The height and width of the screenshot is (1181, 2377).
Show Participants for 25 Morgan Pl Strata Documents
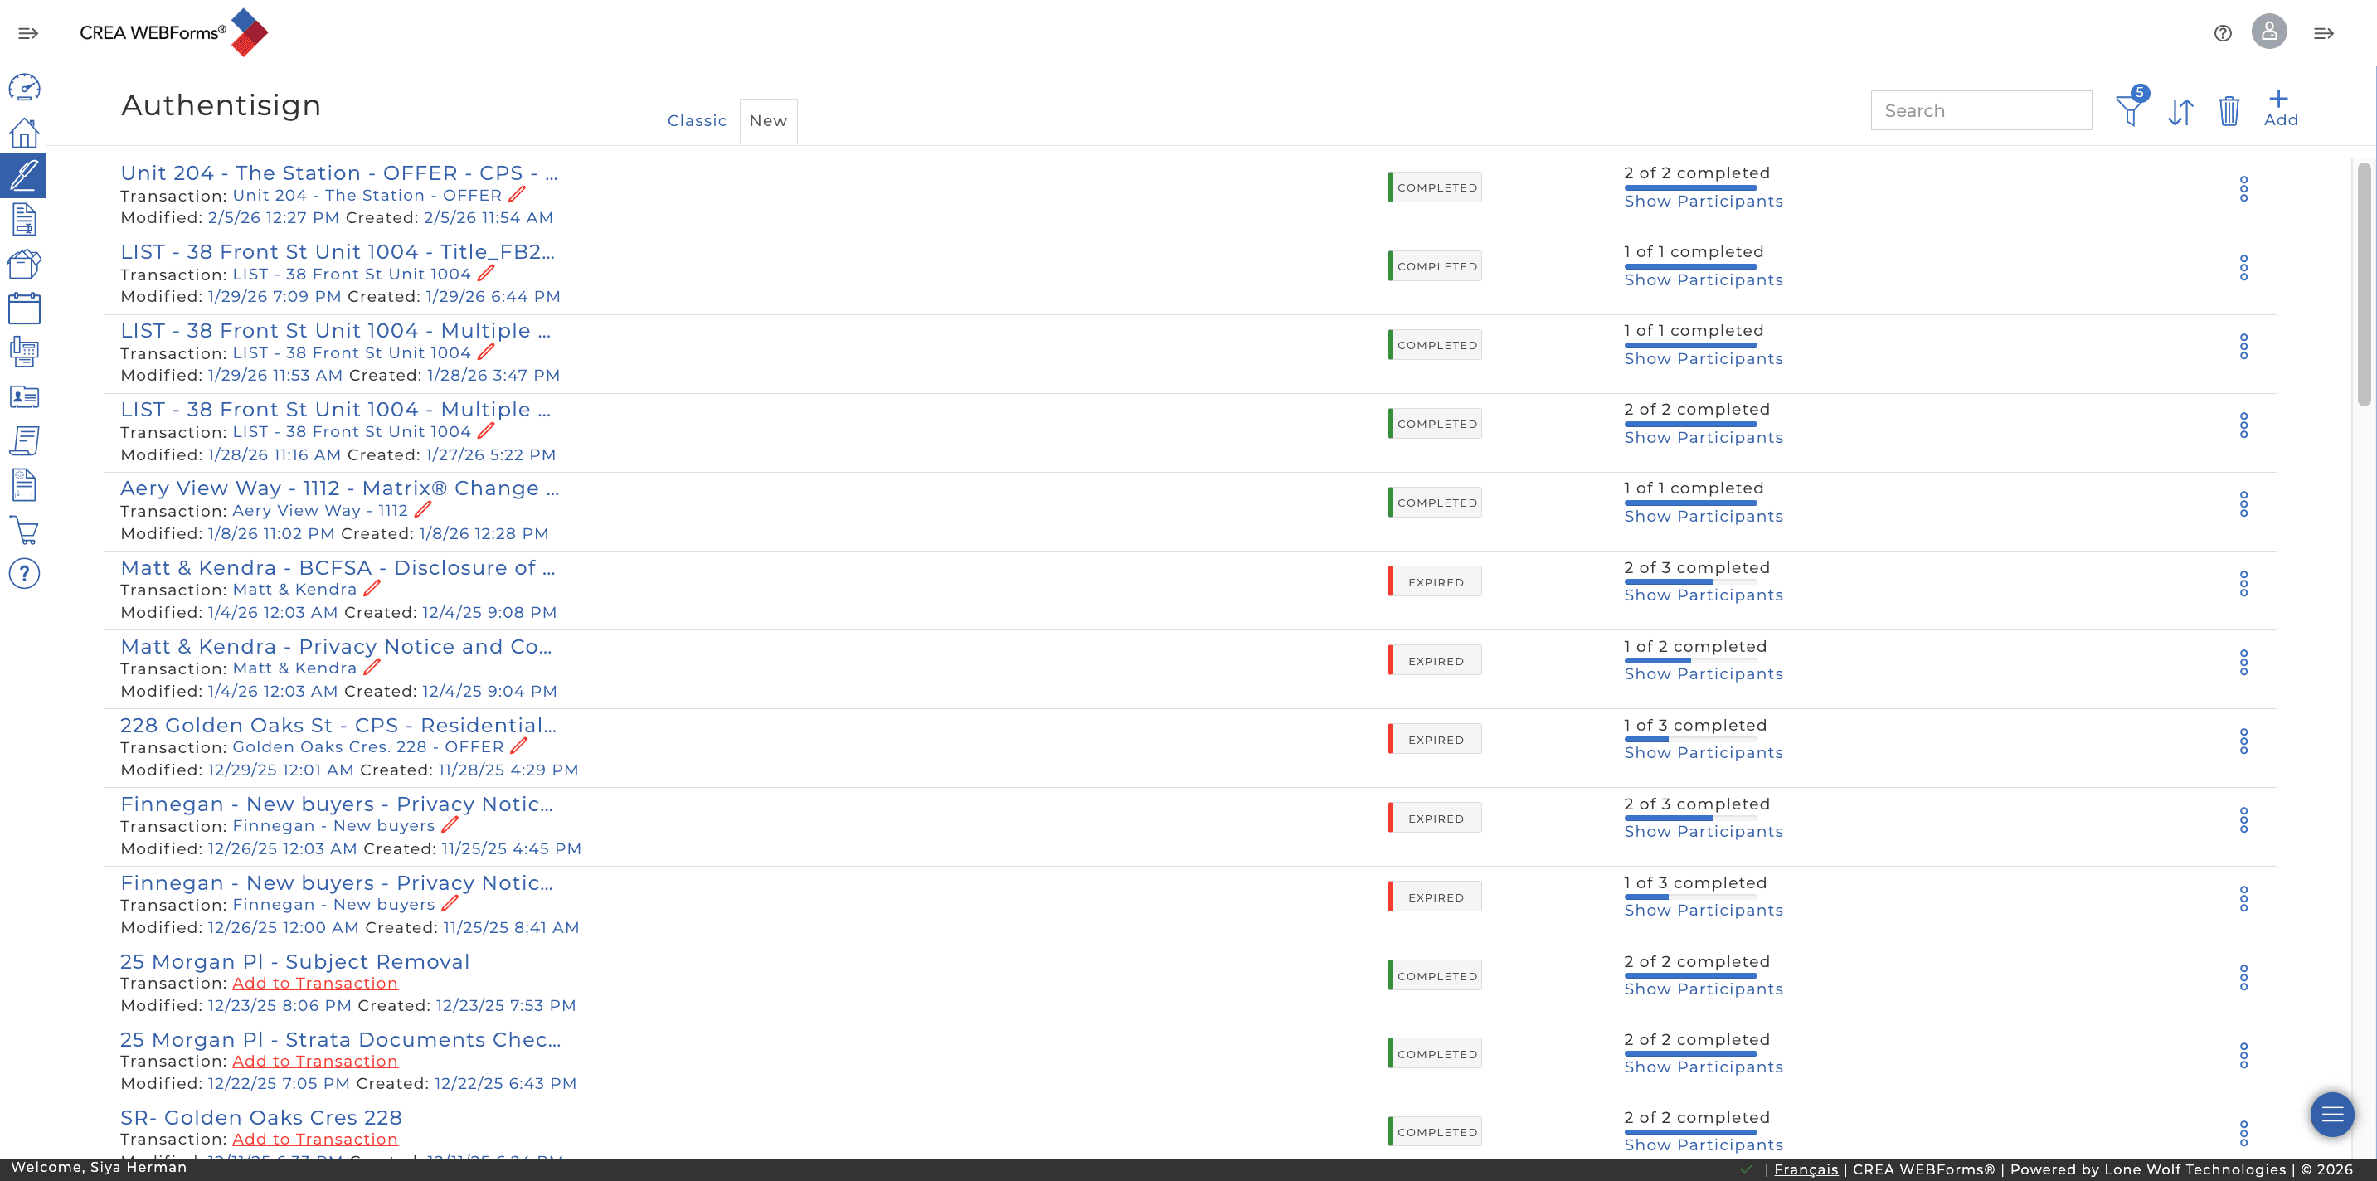click(x=1704, y=1067)
